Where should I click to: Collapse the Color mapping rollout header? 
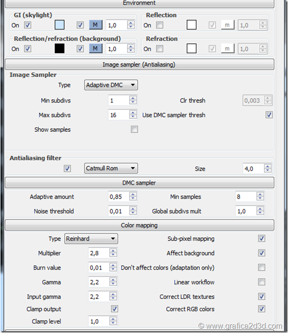click(139, 225)
